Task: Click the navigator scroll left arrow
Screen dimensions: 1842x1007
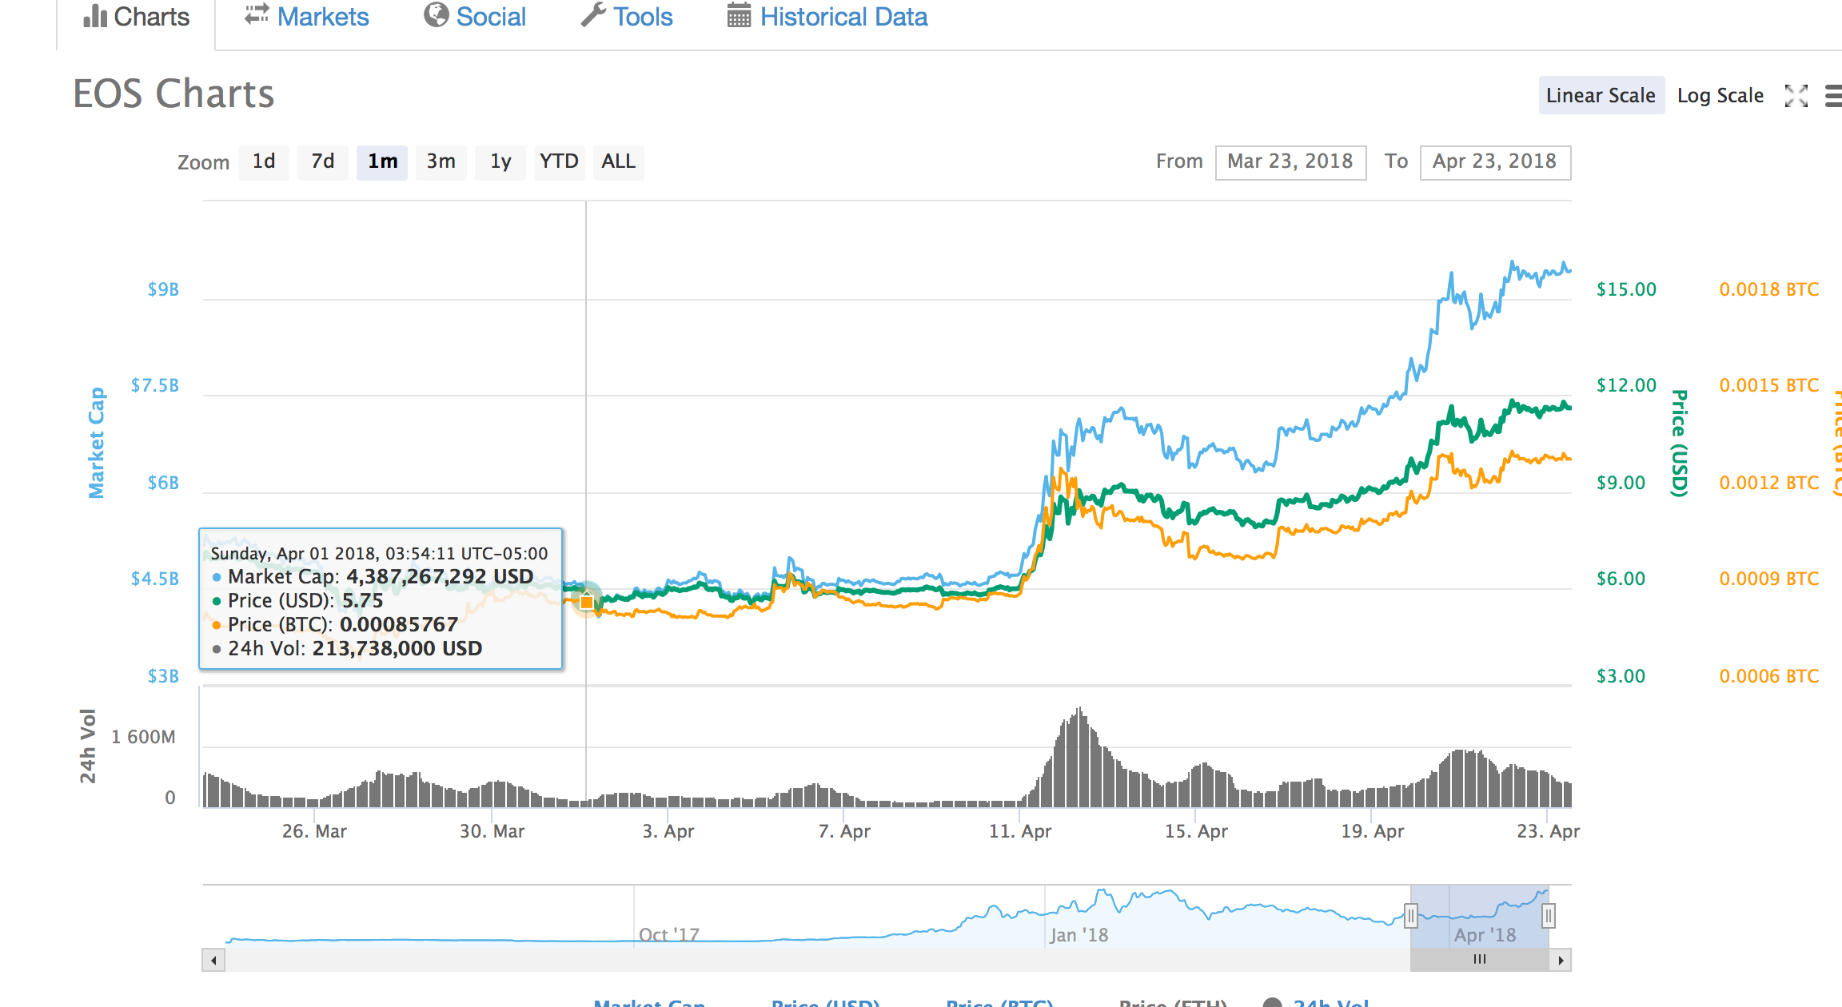Action: (x=213, y=960)
